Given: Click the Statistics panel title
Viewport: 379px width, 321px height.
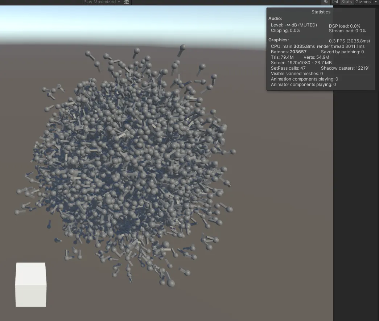Looking at the screenshot, I should pos(321,12).
